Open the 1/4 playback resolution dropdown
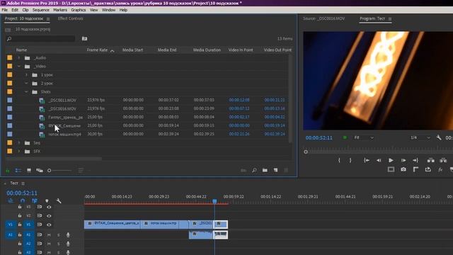 420,137
